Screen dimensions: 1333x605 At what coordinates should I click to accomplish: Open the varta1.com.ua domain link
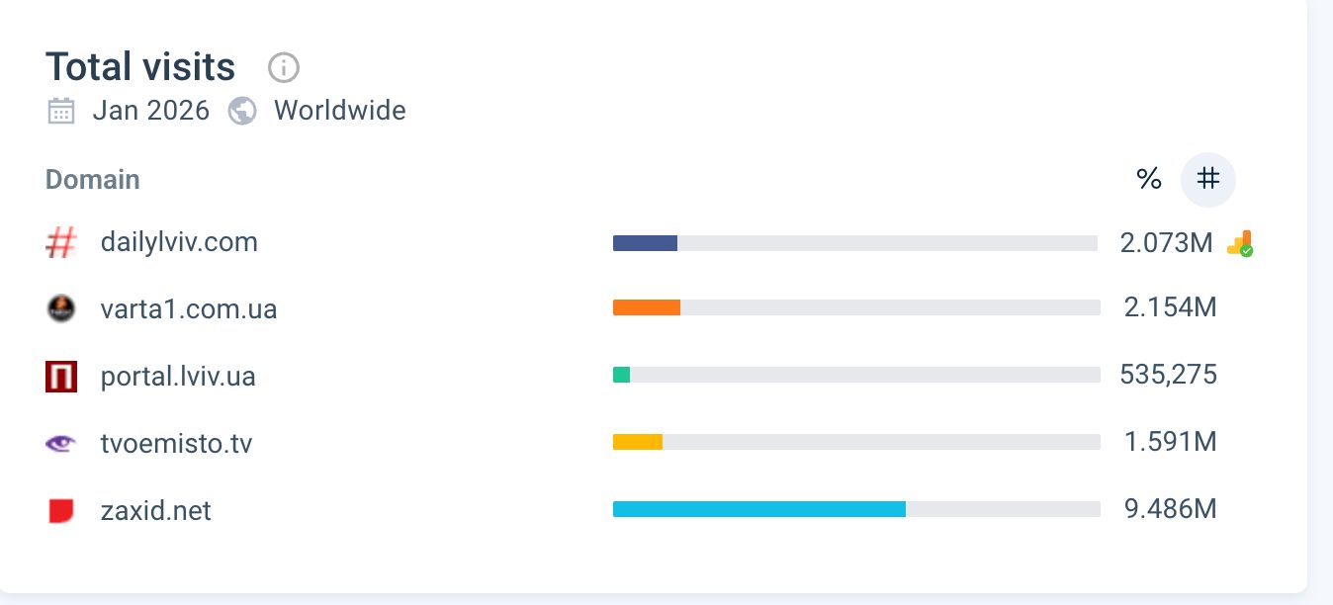click(189, 309)
